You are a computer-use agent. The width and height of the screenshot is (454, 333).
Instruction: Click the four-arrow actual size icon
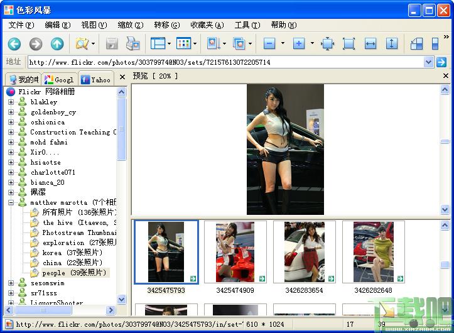click(328, 44)
